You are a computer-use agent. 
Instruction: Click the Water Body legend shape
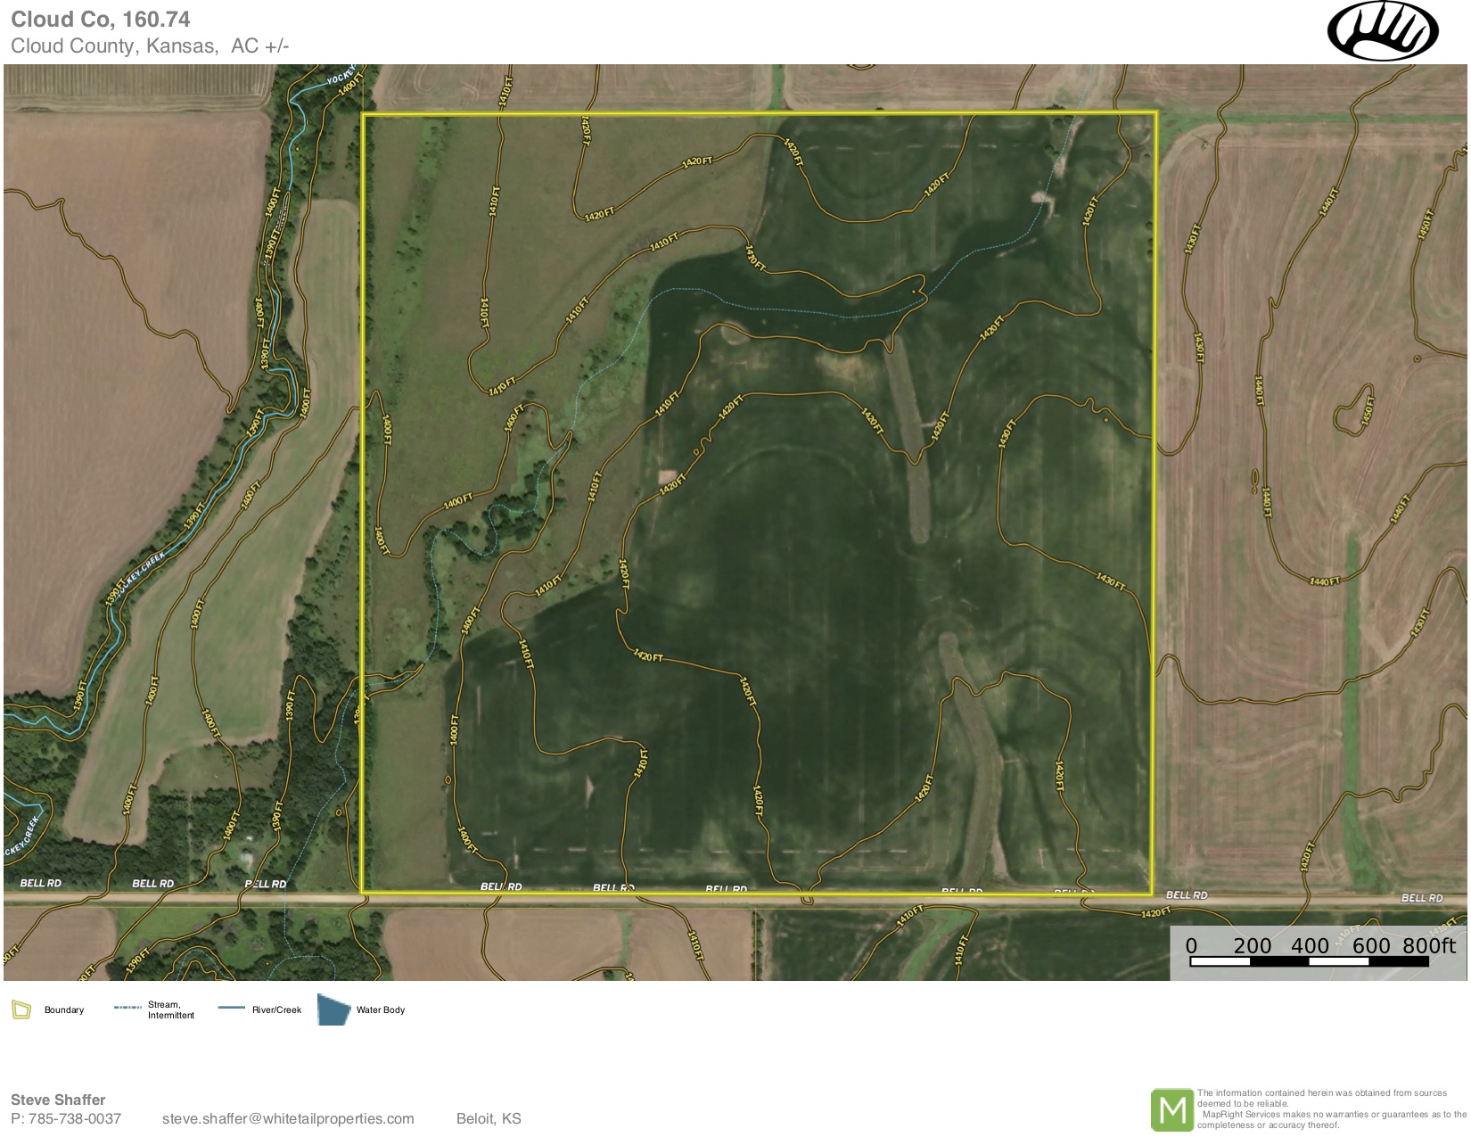tap(333, 1009)
